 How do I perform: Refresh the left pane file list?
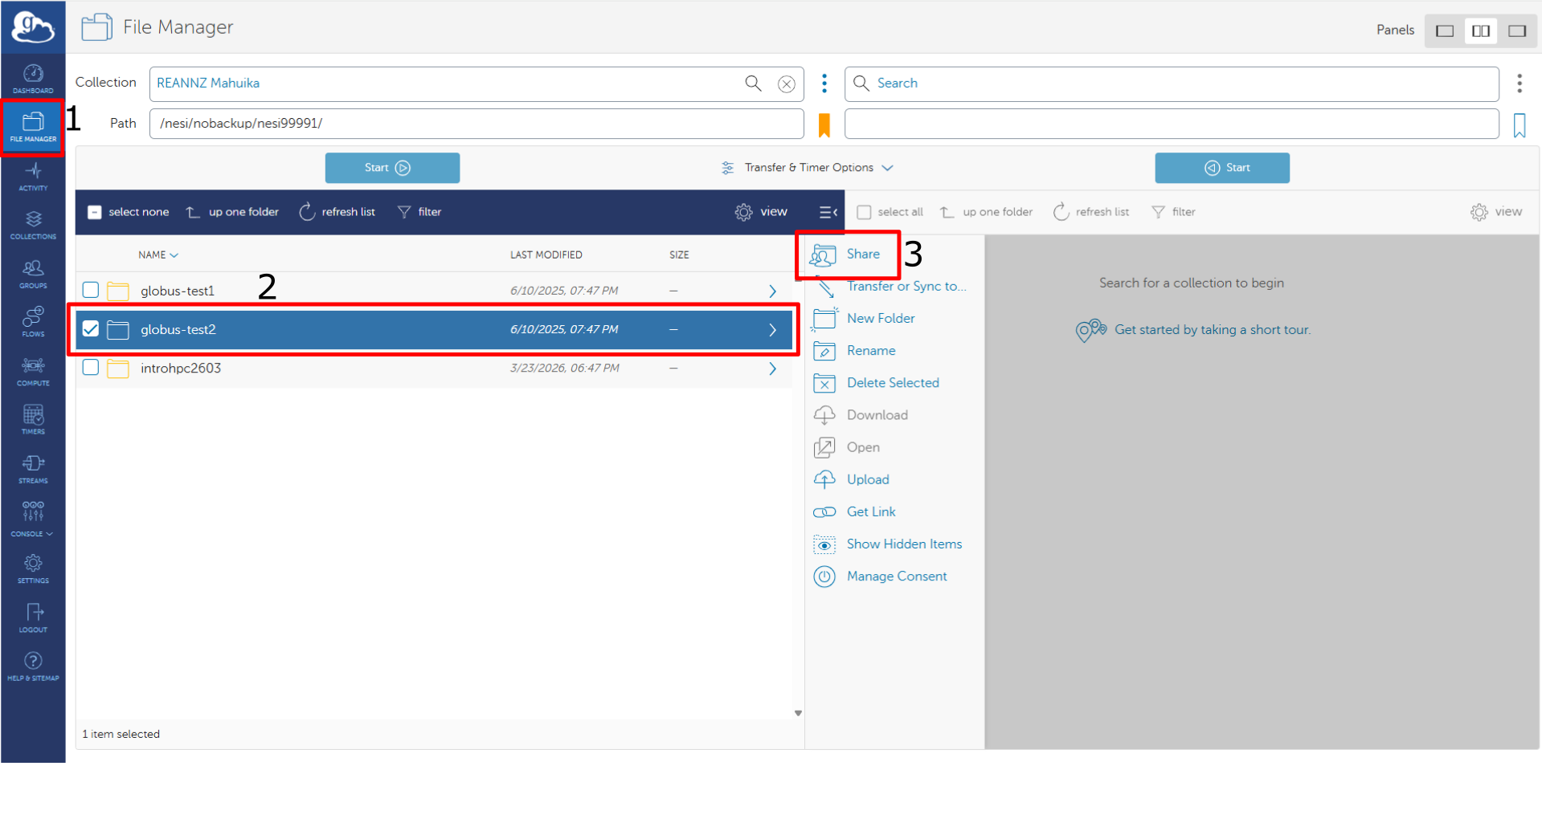[x=337, y=212]
